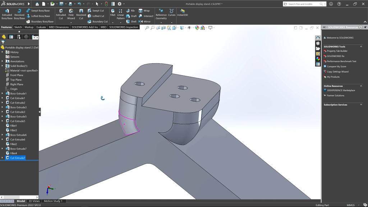368x207 pixels.
Task: Open the Evaluate tab
Action: [41, 27]
